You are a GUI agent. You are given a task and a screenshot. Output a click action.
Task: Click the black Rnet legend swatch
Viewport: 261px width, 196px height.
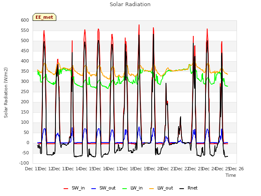click(x=182, y=189)
